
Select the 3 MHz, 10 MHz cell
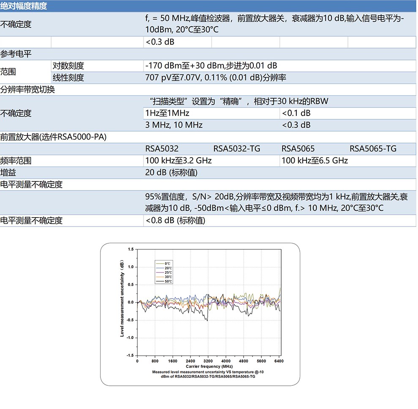click(x=174, y=125)
